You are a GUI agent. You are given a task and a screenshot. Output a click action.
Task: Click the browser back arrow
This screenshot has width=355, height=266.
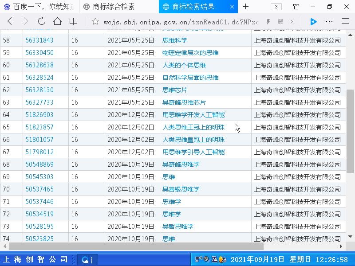point(10,21)
